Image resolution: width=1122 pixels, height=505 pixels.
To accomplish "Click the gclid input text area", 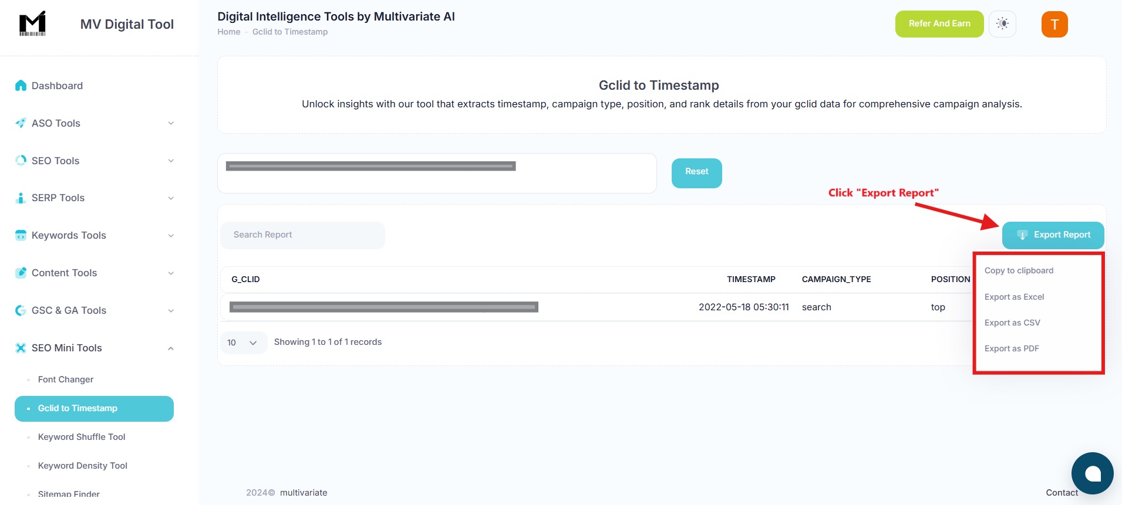I will click(437, 174).
